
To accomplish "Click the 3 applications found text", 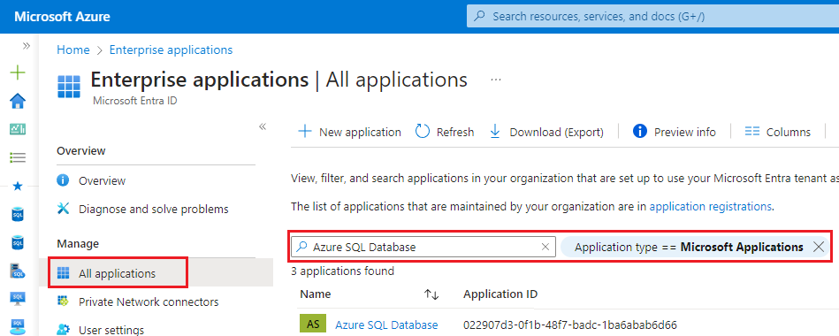I will pyautogui.click(x=342, y=271).
